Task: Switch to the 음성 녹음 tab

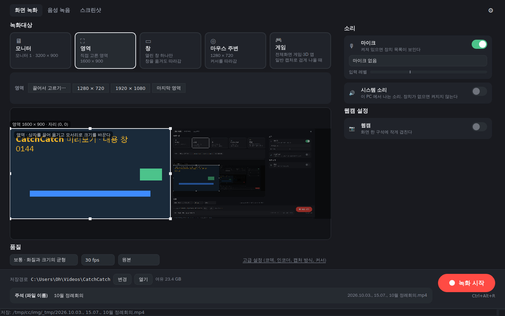Action: click(59, 10)
